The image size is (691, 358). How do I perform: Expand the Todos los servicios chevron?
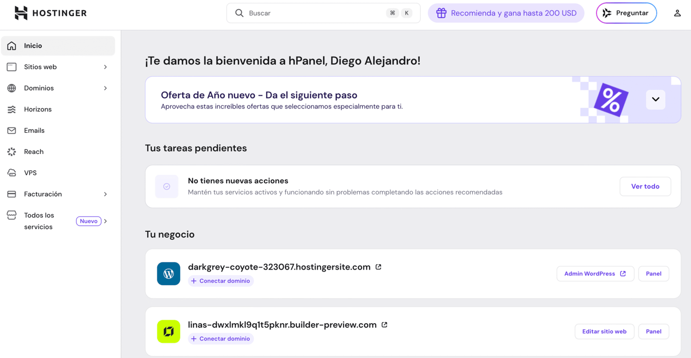click(x=105, y=221)
